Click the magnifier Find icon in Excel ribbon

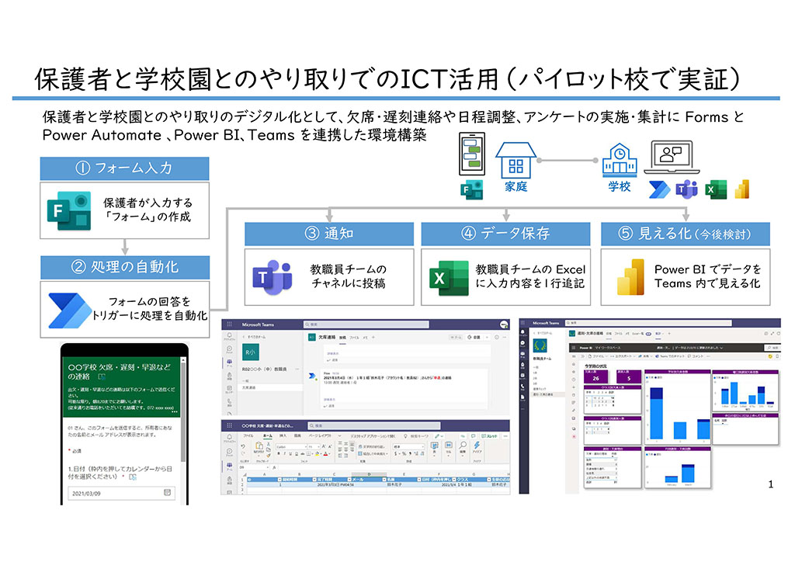pyautogui.click(x=463, y=446)
